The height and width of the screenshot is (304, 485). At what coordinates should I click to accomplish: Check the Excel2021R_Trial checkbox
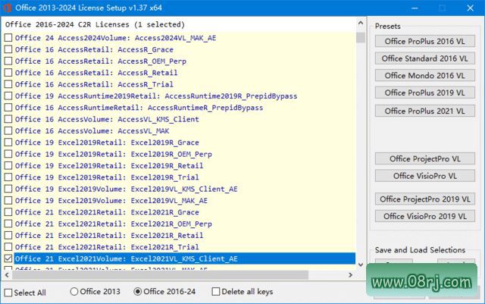pyautogui.click(x=8, y=246)
